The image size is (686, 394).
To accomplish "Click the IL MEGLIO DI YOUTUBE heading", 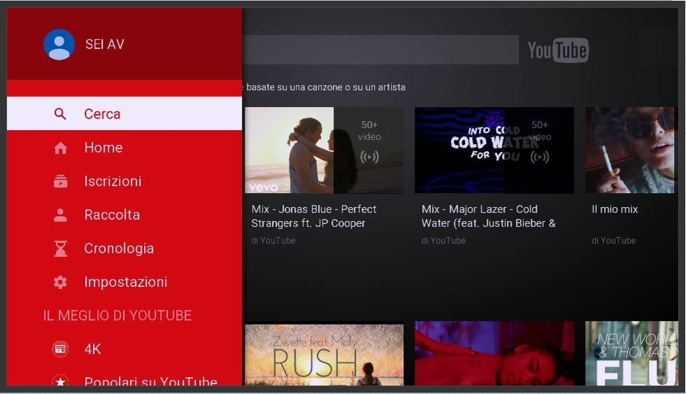I will 117,316.
